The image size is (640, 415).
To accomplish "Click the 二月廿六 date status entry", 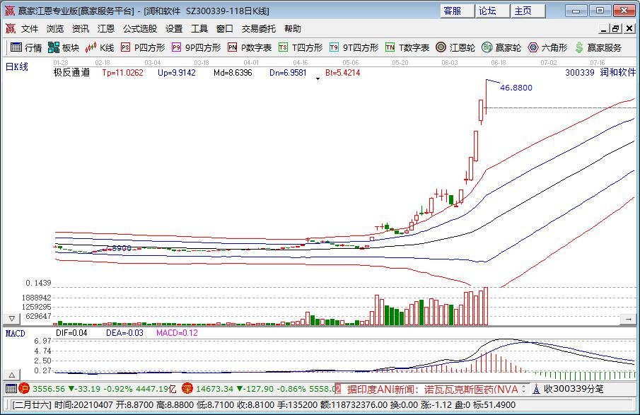I will pos(32,405).
